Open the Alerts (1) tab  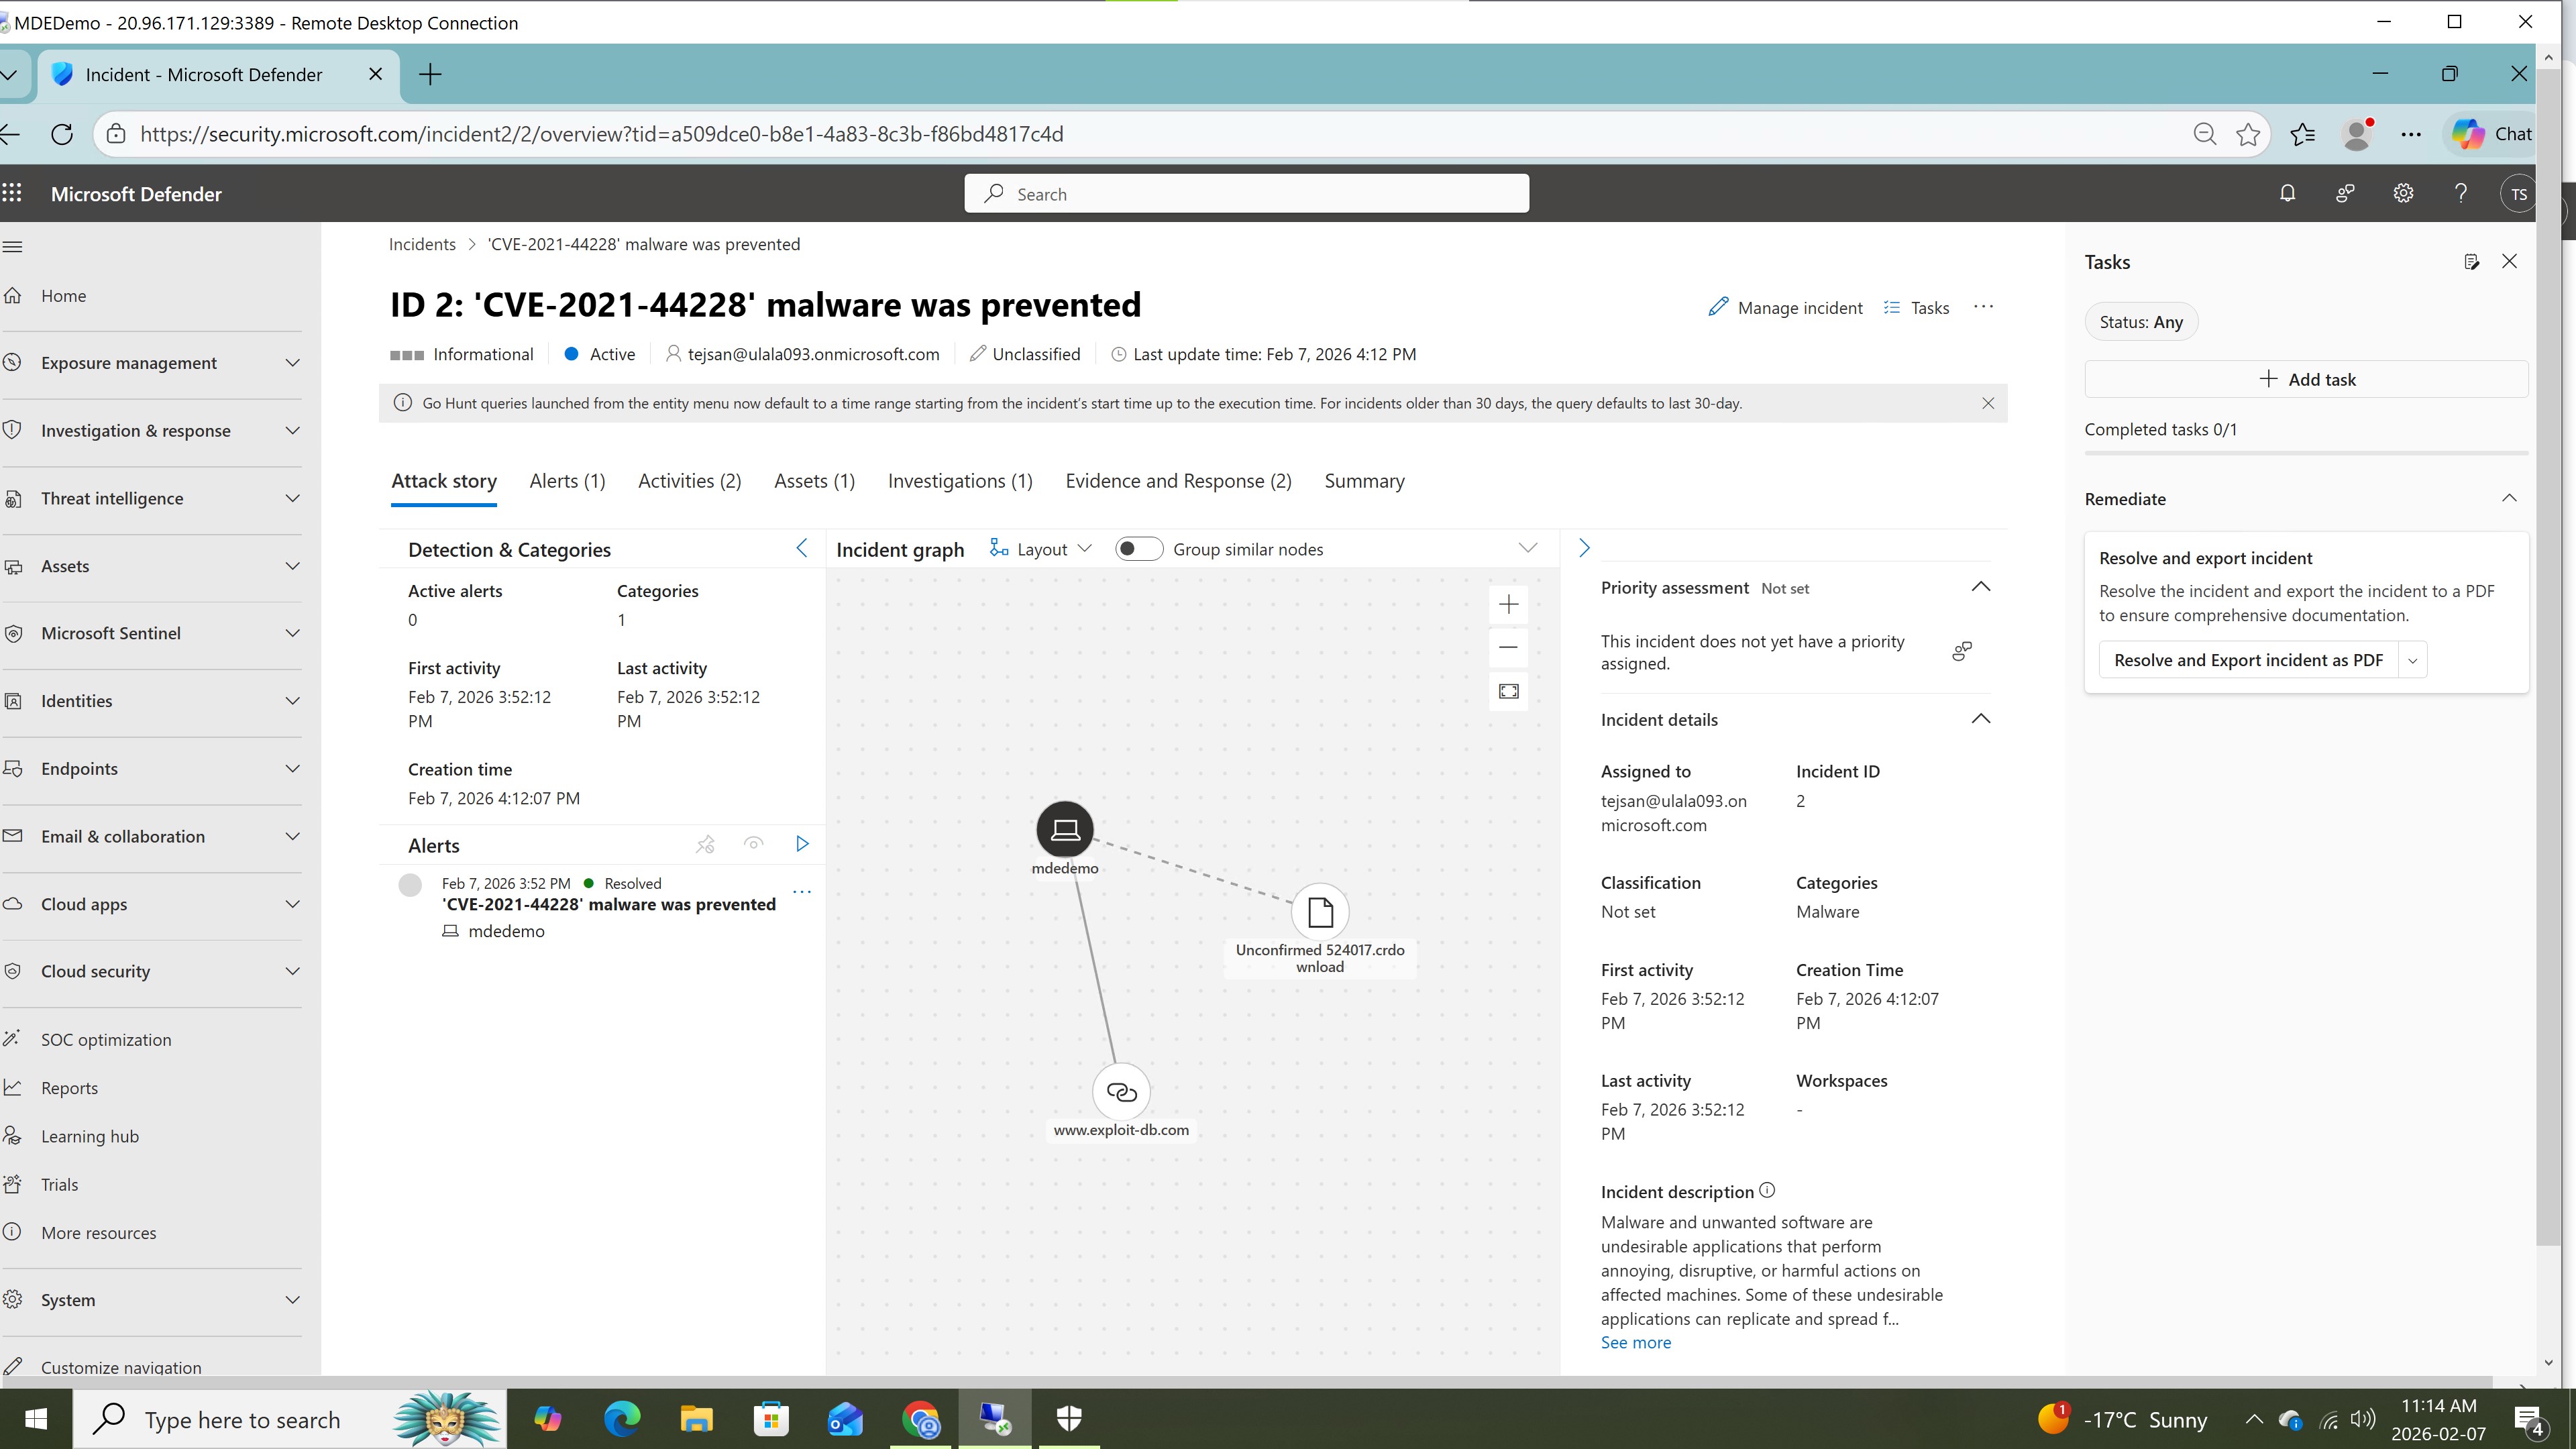point(567,481)
